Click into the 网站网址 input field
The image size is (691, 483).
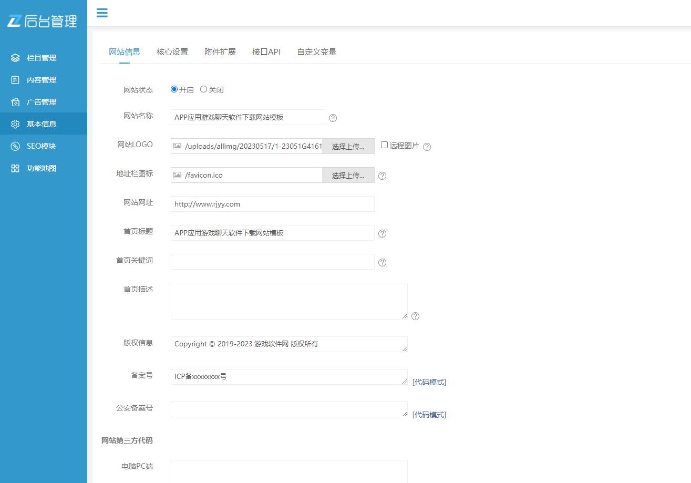272,204
